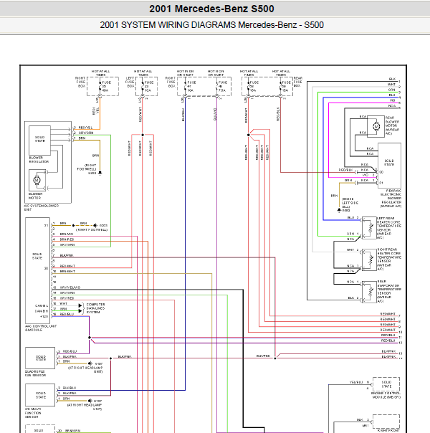Click the blower motor symbol in A/C system blower unit
The image size is (430, 433).
click(x=37, y=180)
